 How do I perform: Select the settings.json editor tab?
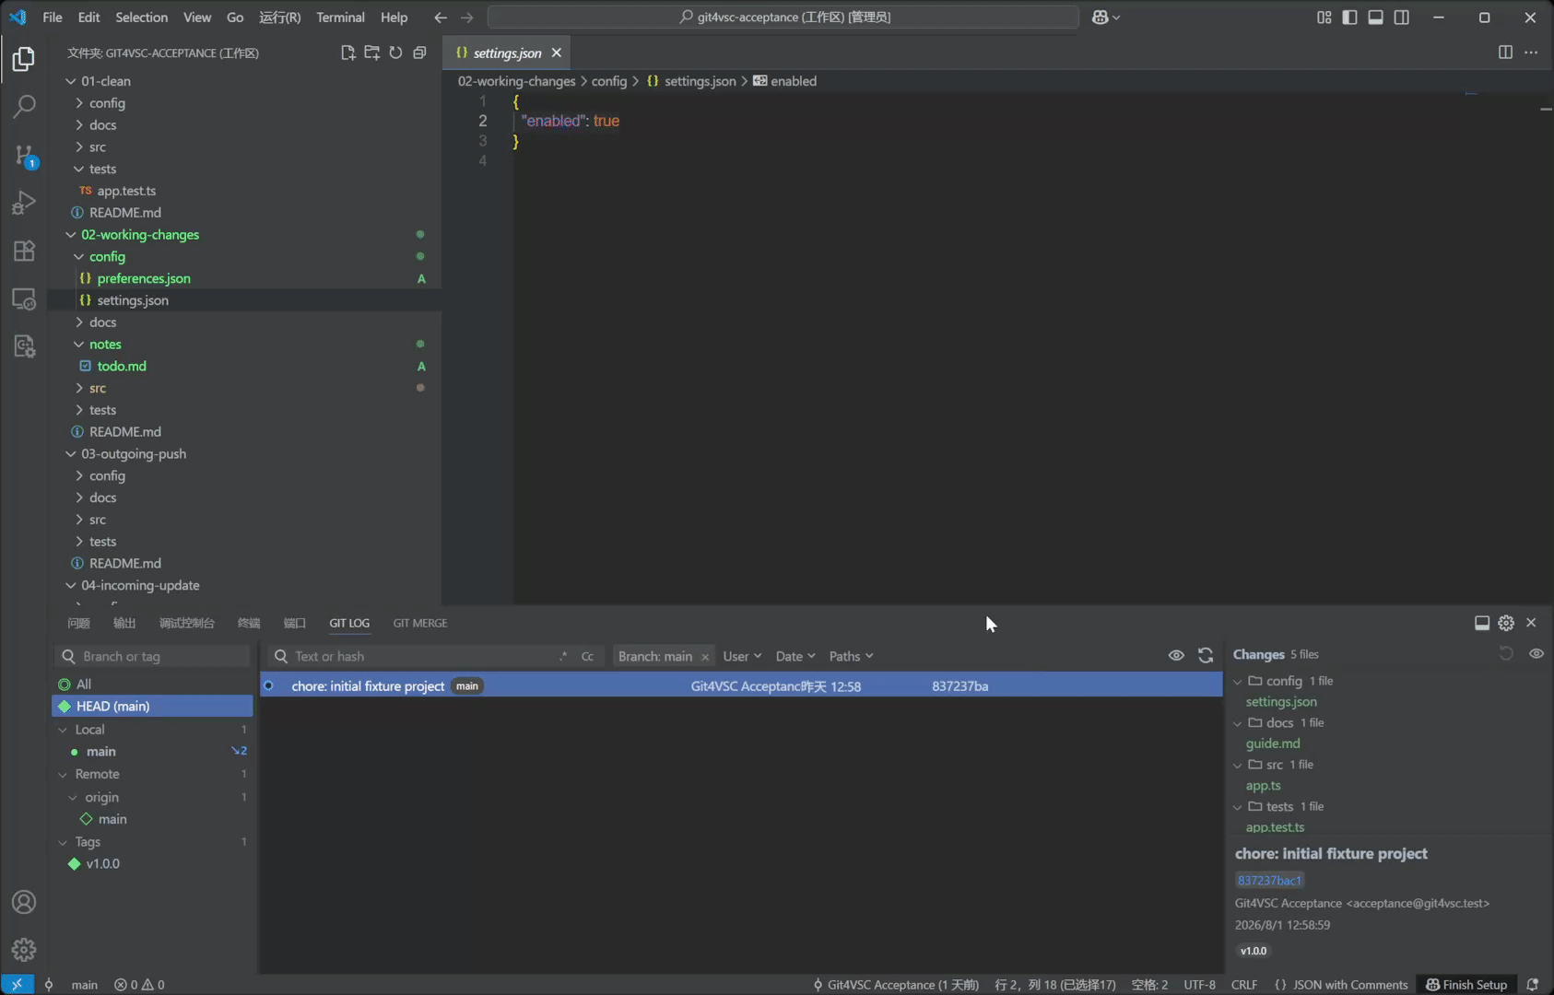point(507,53)
